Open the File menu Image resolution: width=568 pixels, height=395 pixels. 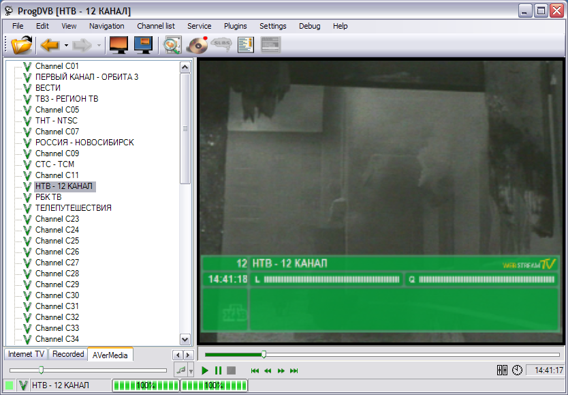pyautogui.click(x=18, y=26)
